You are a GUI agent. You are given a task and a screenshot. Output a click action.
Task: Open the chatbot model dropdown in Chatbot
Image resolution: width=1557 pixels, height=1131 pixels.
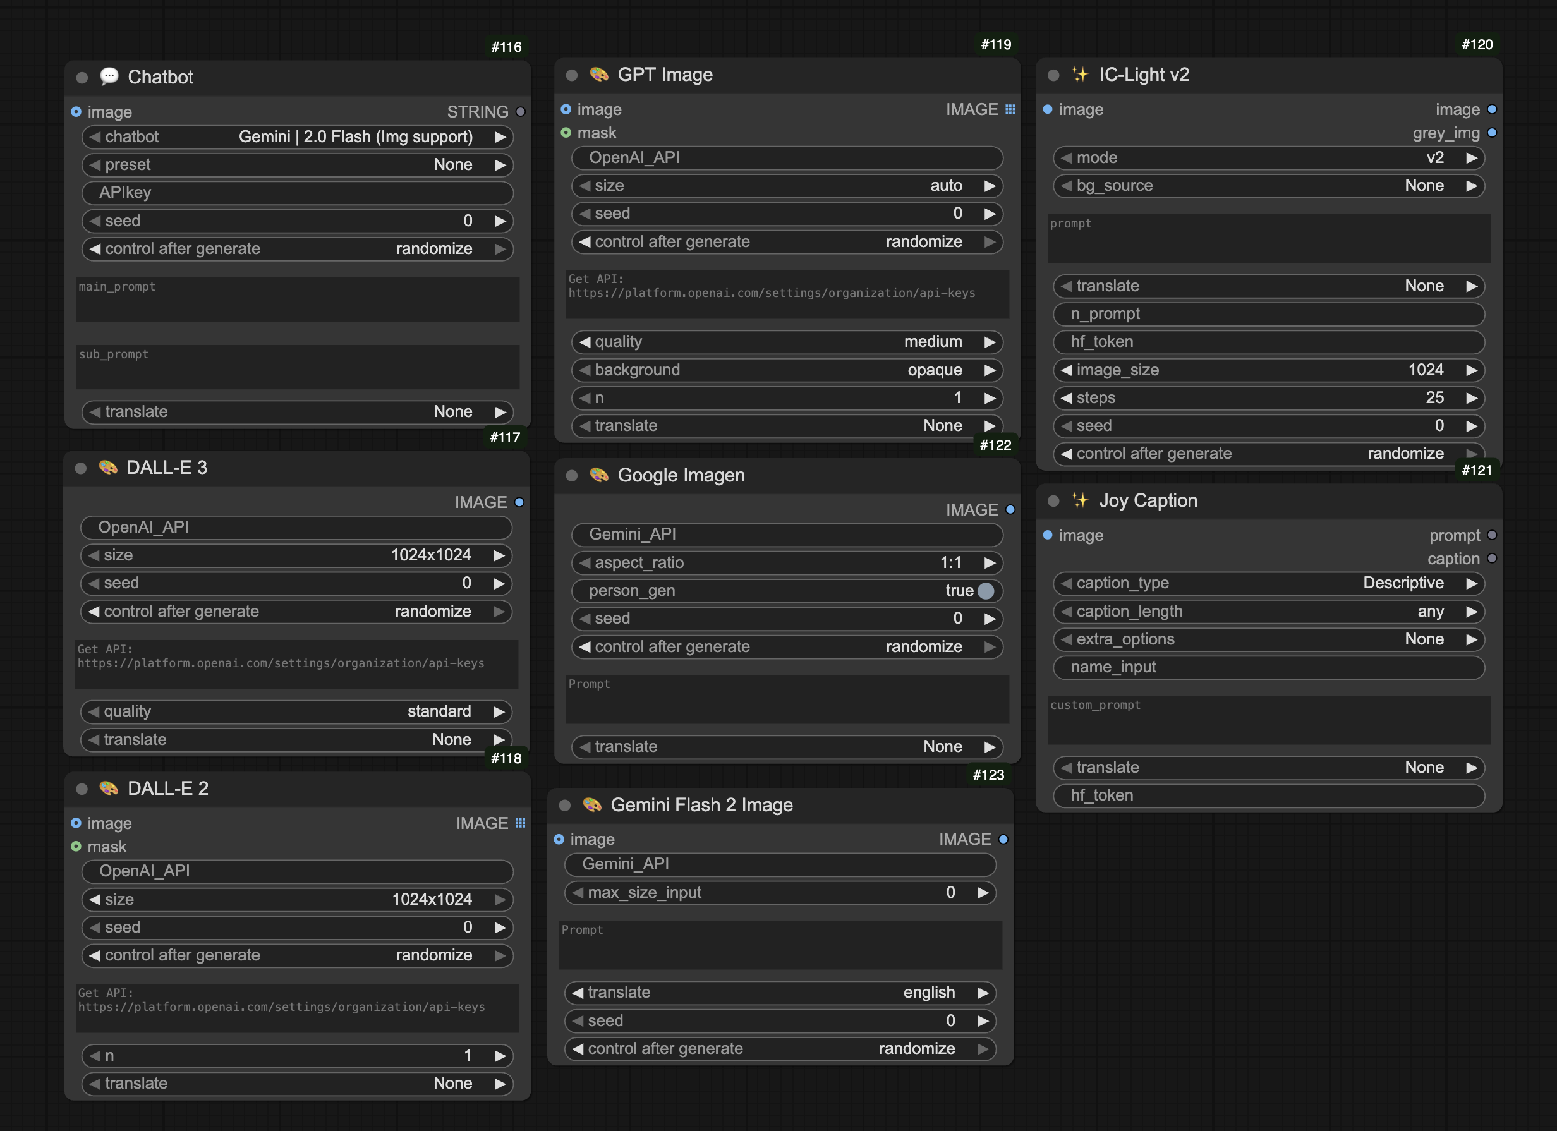tap(297, 137)
